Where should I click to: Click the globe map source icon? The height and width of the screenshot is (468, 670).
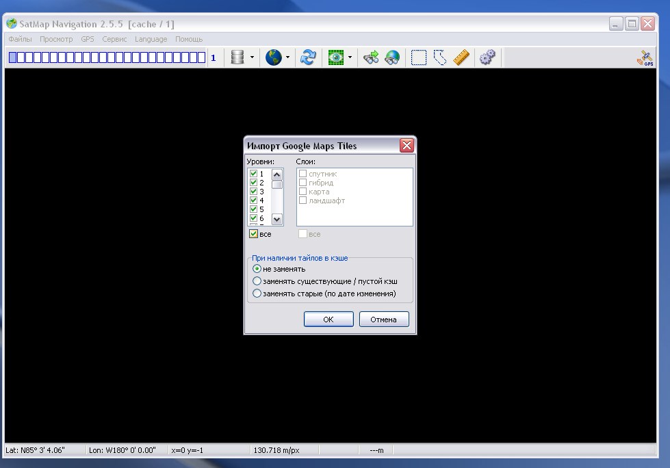point(274,57)
